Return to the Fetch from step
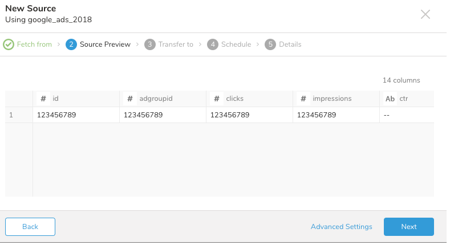Viewport: 450px width, 249px height. (x=34, y=44)
